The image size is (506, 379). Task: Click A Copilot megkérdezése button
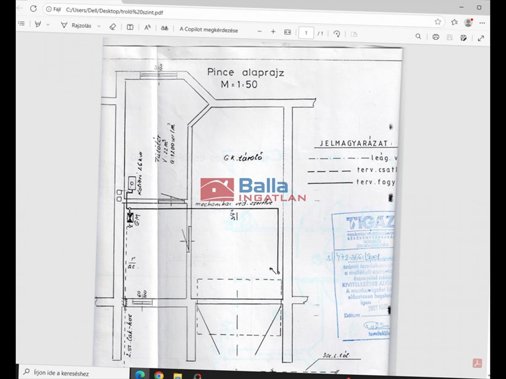(208, 30)
